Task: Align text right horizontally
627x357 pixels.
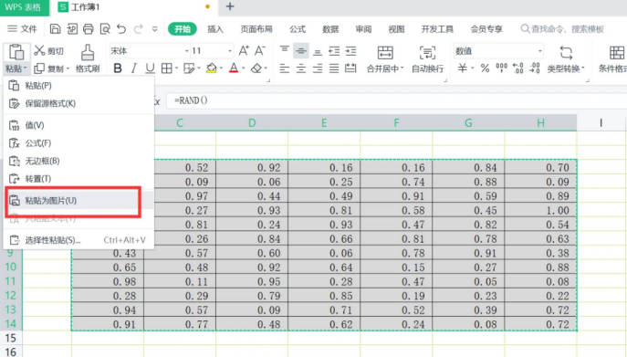Action: [x=318, y=68]
